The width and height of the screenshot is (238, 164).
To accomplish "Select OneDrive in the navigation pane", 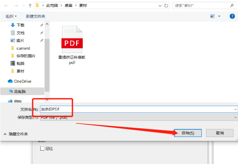I will (20, 81).
